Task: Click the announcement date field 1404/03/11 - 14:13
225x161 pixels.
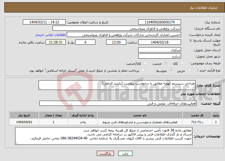Action: (x=44, y=22)
